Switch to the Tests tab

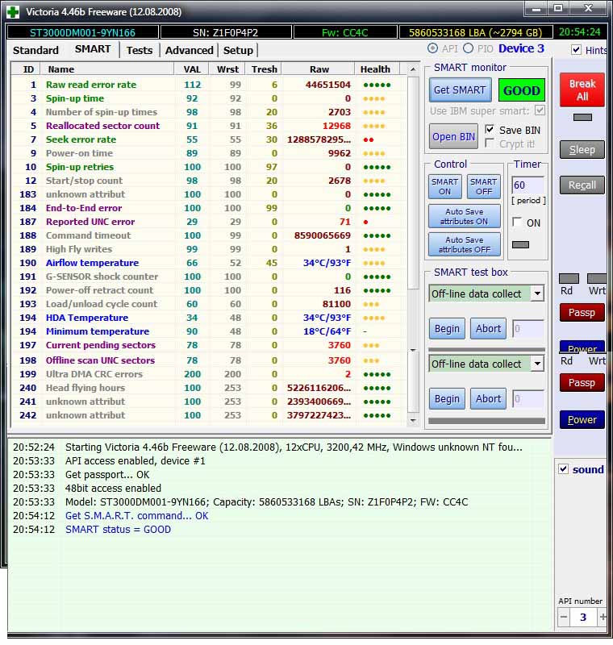(139, 50)
